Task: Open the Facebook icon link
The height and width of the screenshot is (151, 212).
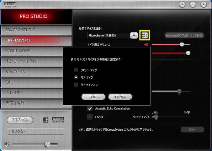Action: pos(46,120)
